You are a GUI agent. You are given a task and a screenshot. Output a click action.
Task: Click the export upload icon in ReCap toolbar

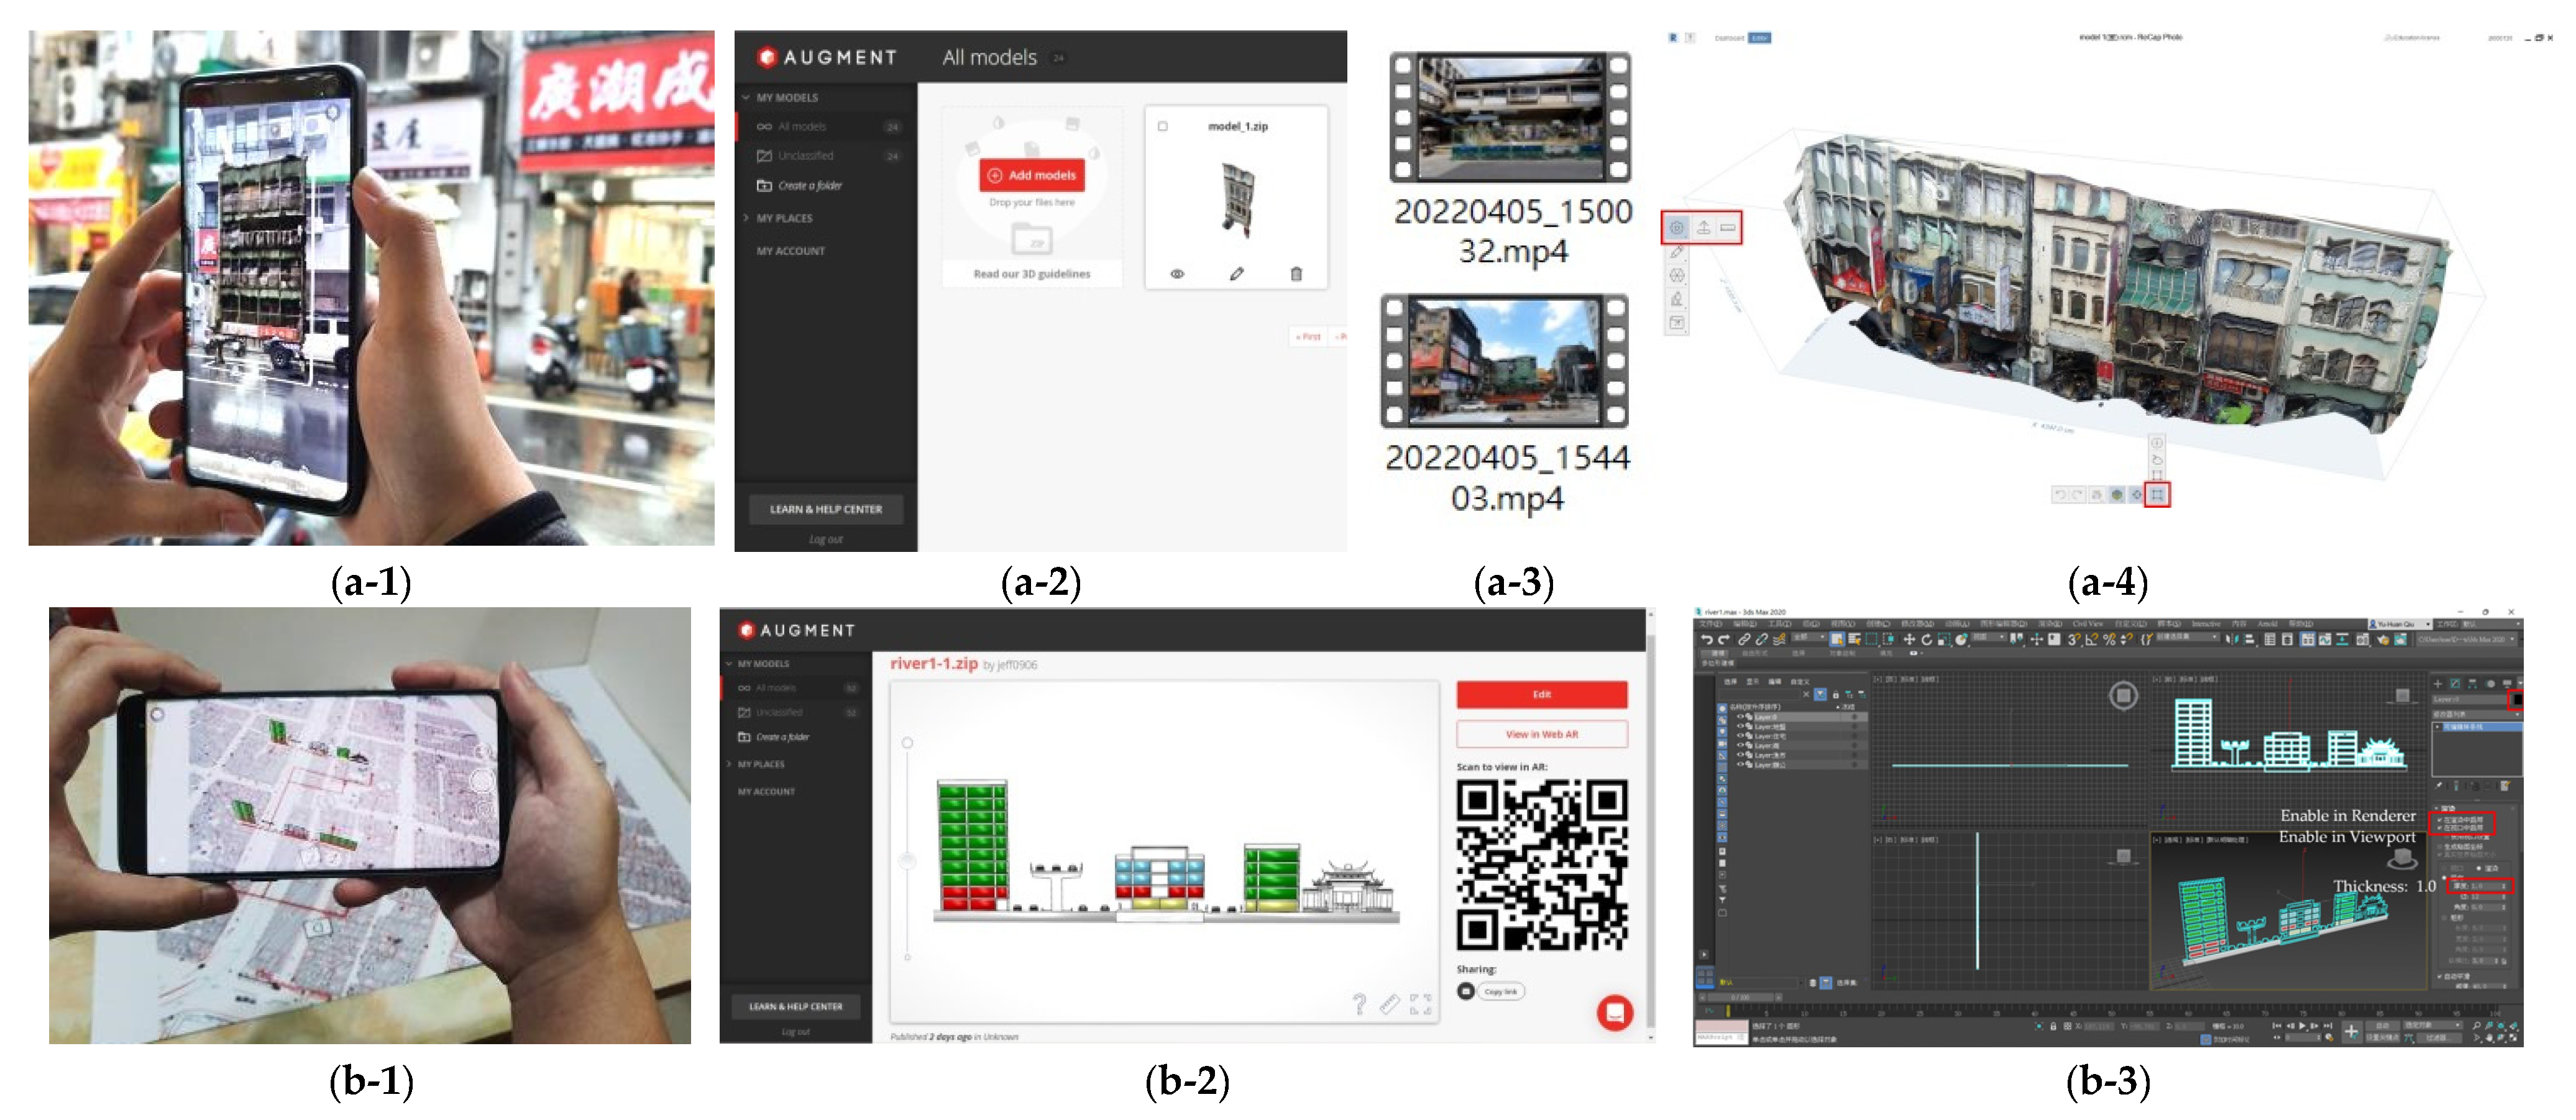(1703, 228)
